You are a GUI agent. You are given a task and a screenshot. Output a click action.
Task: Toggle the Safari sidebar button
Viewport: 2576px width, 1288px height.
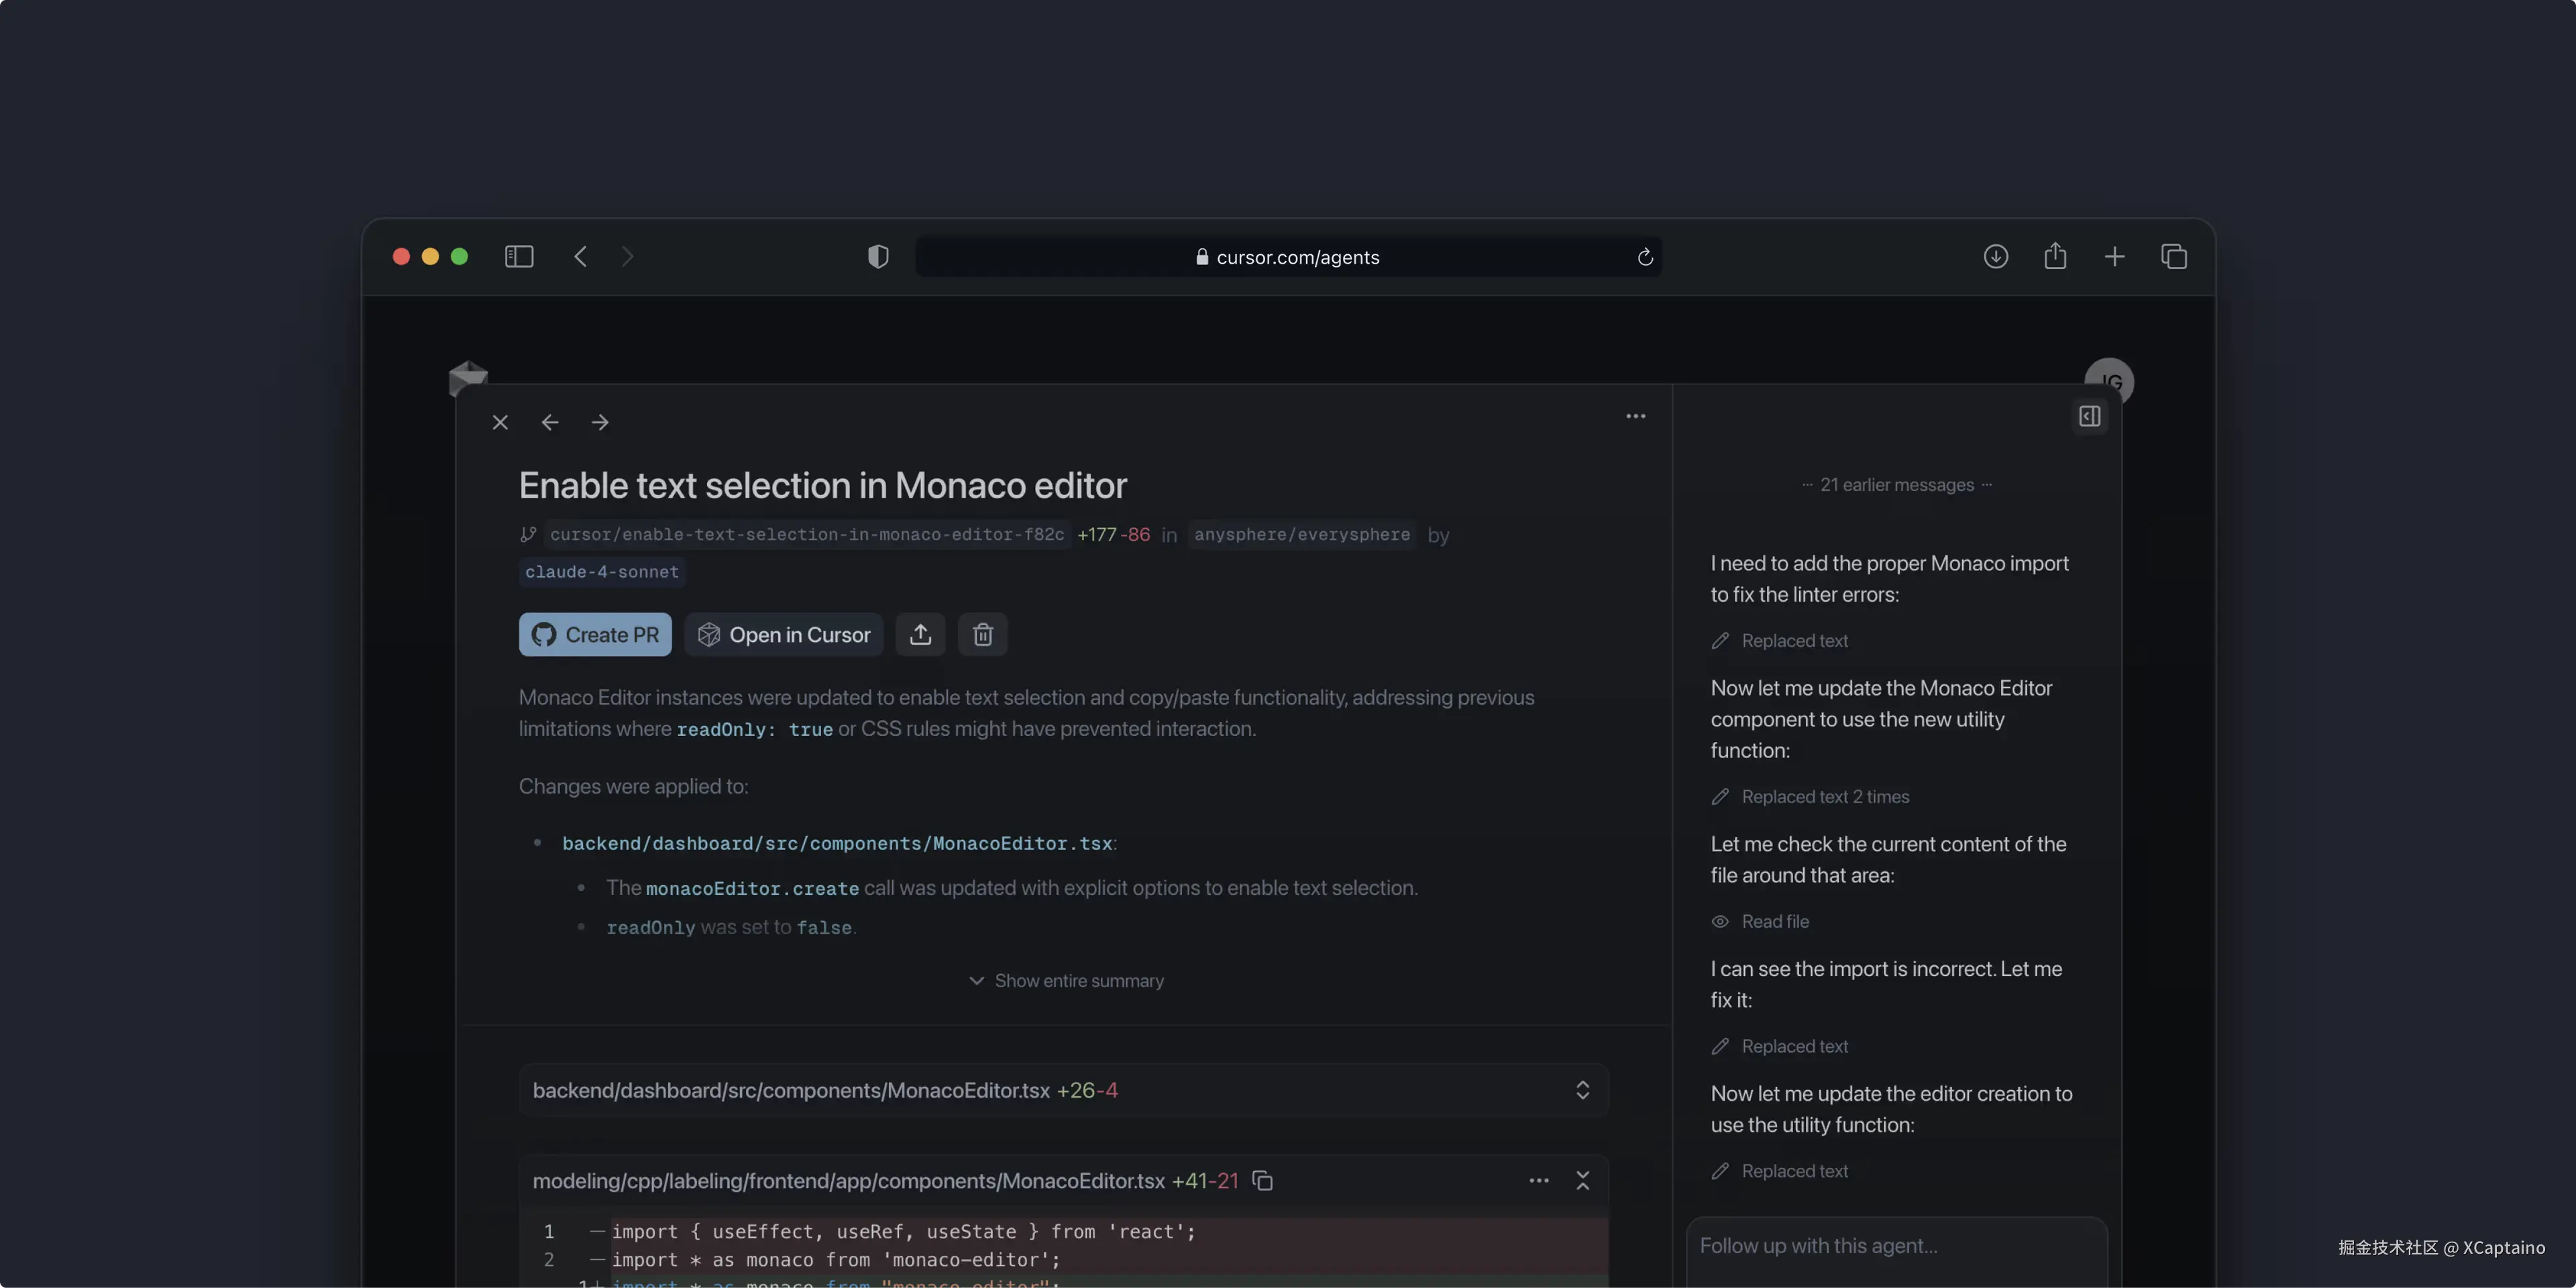pyautogui.click(x=519, y=257)
